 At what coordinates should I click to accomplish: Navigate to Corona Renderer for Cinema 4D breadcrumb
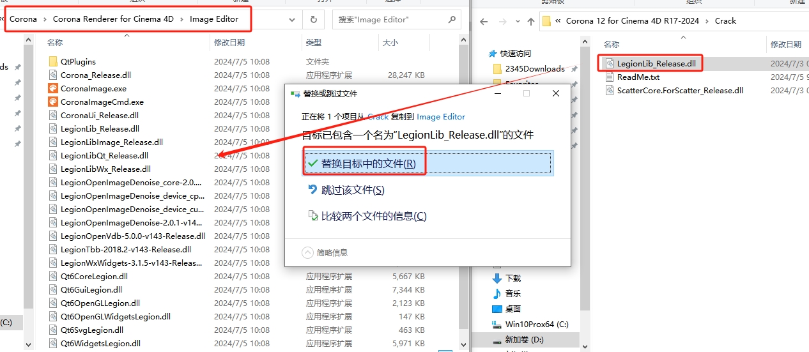[x=113, y=19]
